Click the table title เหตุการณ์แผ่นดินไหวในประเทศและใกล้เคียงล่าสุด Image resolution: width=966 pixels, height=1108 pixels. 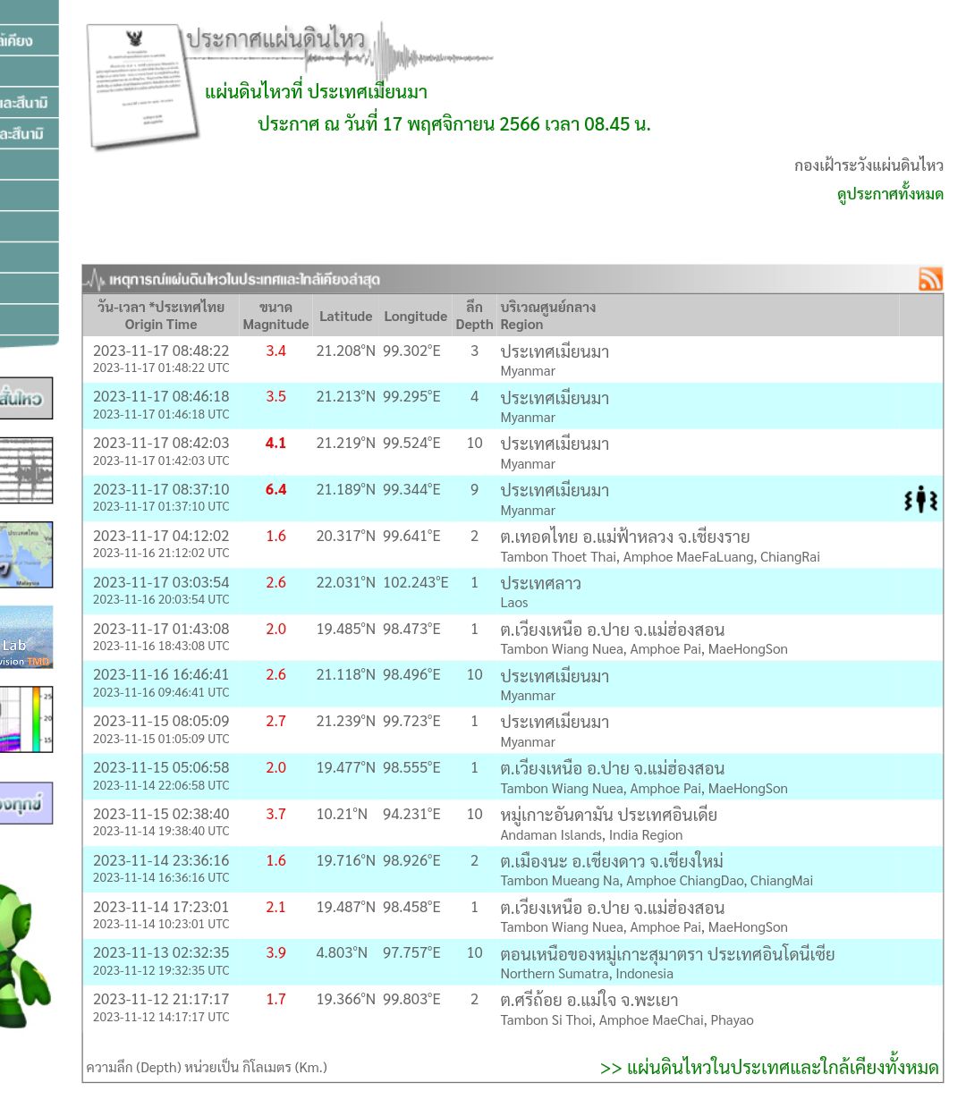click(244, 280)
